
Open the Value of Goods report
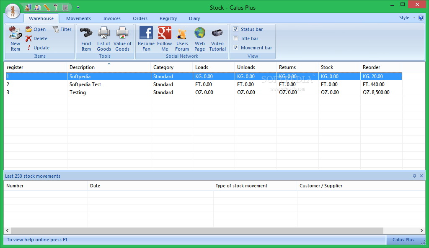pyautogui.click(x=122, y=33)
